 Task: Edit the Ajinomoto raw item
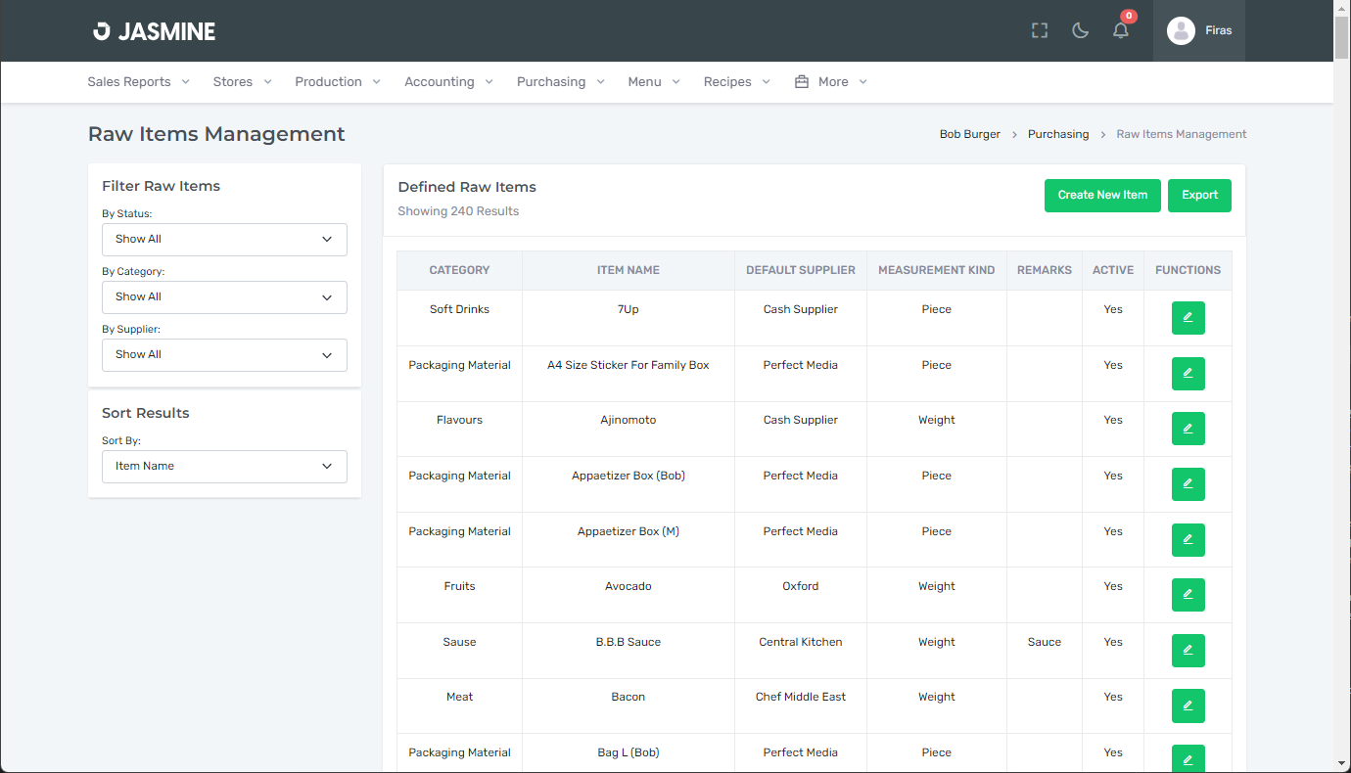click(x=1188, y=429)
